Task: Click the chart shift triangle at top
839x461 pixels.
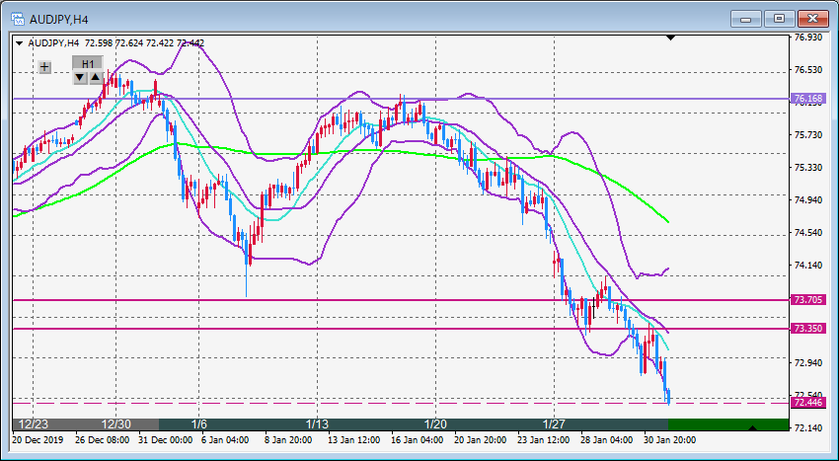Action: (x=670, y=38)
